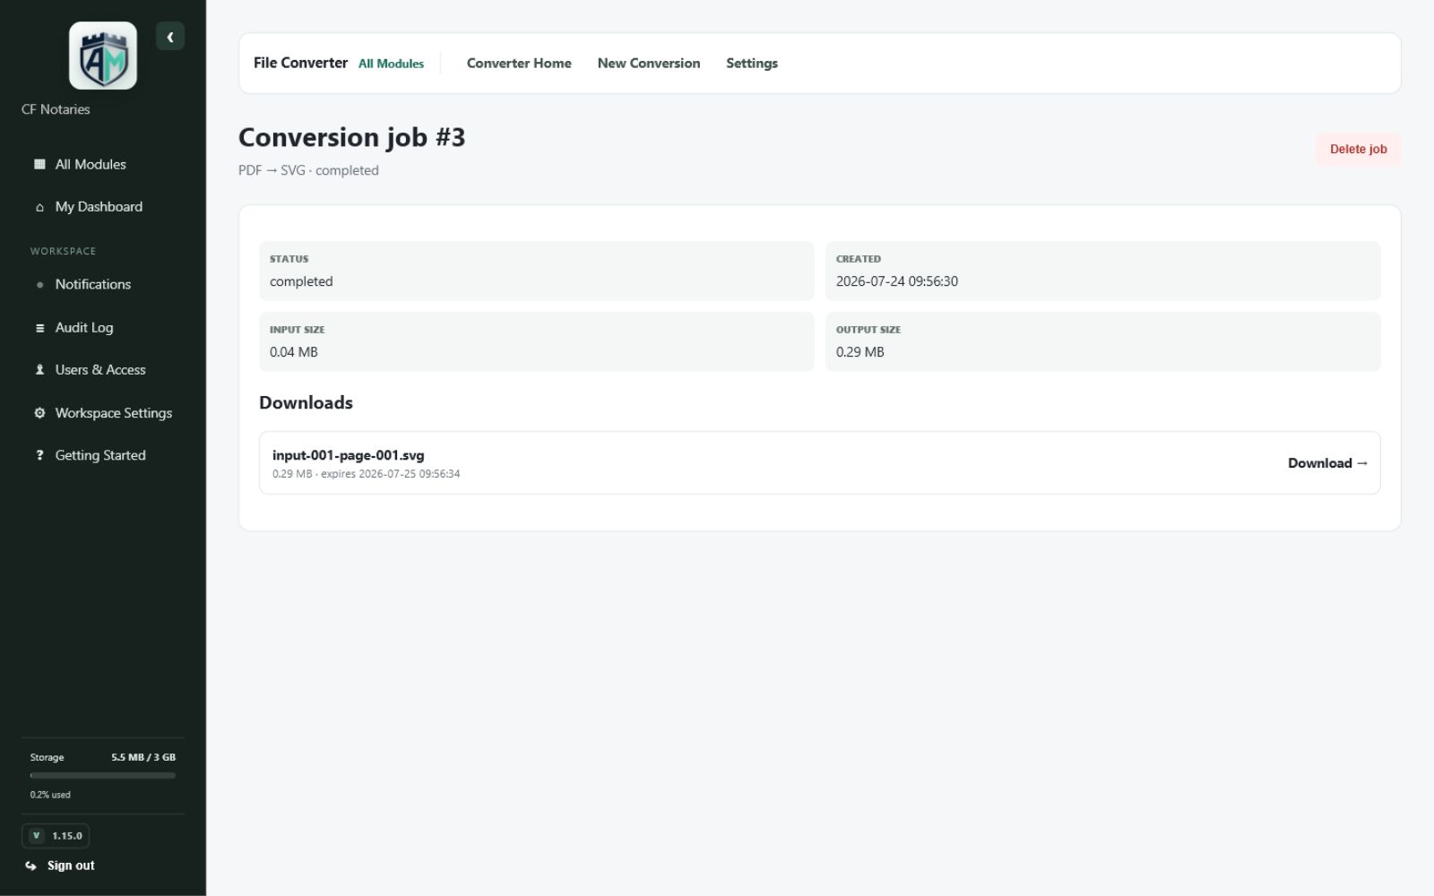Click the storage usage progress bar
This screenshot has width=1434, height=896.
click(x=103, y=776)
